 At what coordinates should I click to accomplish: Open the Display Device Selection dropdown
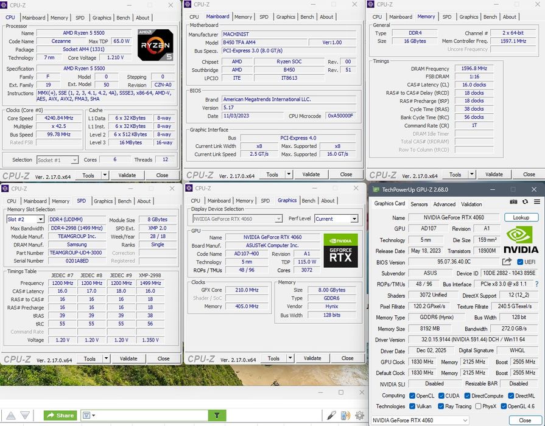[x=237, y=218]
